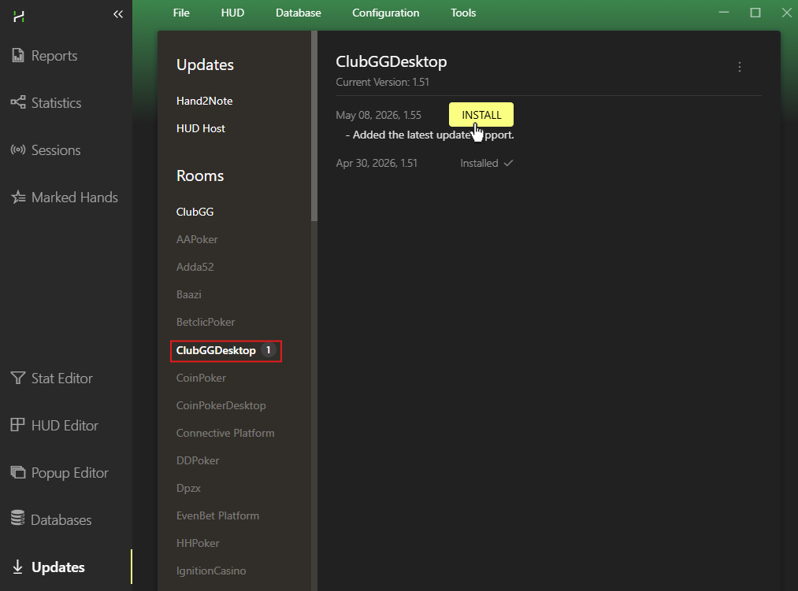Select the Baazi room
The height and width of the screenshot is (591, 798).
[x=189, y=294]
